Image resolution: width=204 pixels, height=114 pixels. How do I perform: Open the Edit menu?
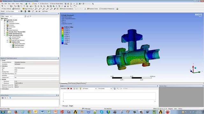click(x=6, y=4)
